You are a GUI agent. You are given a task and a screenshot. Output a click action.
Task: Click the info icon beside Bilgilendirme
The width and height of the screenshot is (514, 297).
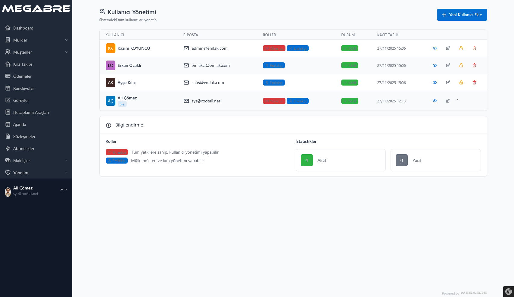(x=108, y=125)
